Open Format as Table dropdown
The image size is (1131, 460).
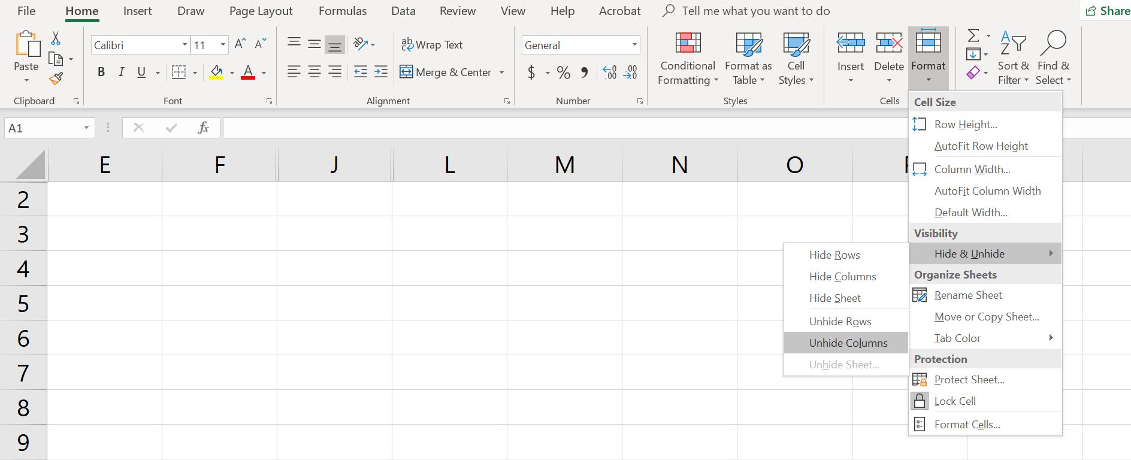point(748,59)
